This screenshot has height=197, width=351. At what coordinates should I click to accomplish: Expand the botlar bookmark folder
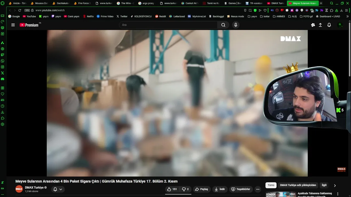(x=265, y=16)
